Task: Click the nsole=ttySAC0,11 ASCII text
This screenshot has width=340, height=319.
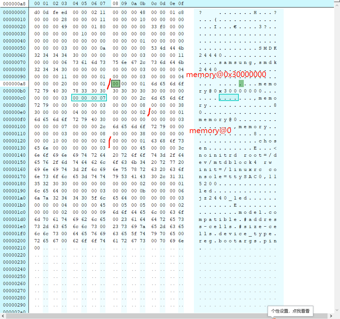Action: [238, 177]
